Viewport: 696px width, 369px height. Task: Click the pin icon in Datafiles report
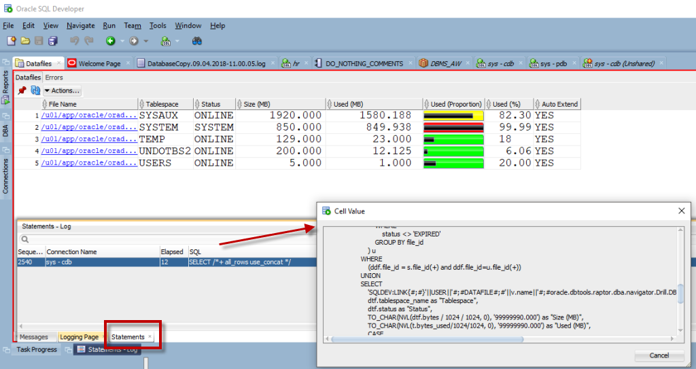[22, 90]
